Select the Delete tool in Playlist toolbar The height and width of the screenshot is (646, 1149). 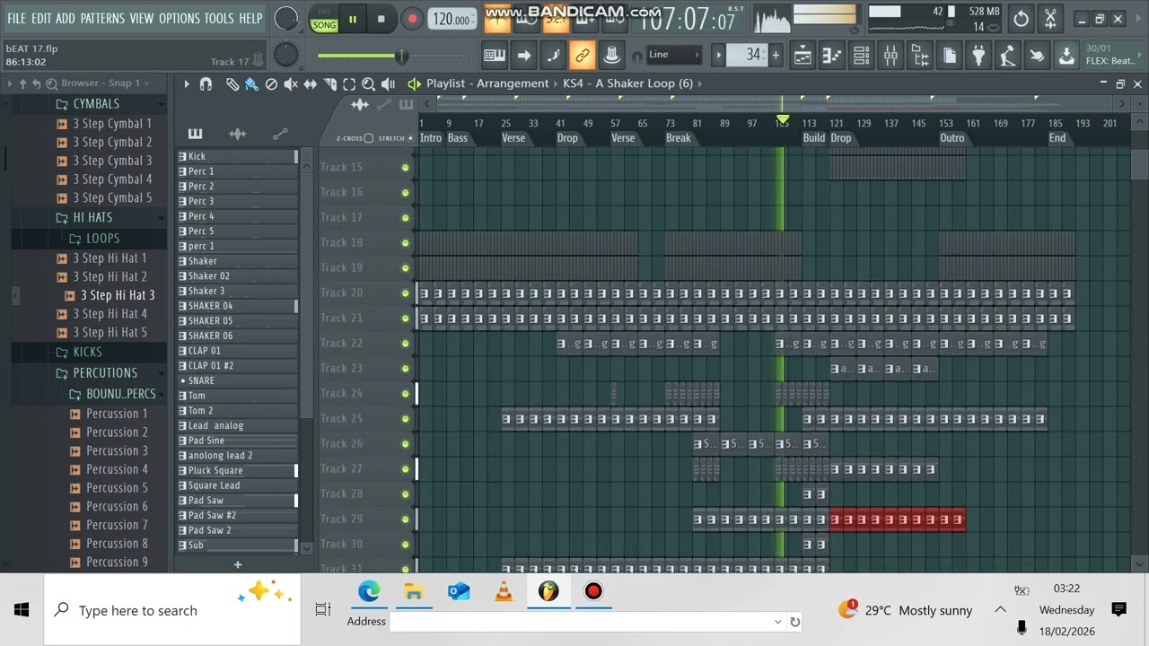(x=271, y=83)
